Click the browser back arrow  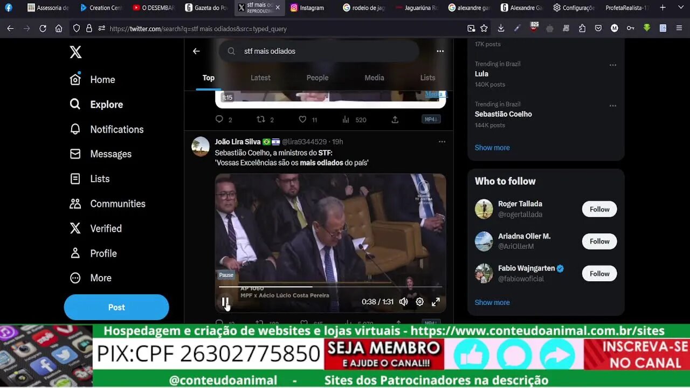(x=10, y=29)
